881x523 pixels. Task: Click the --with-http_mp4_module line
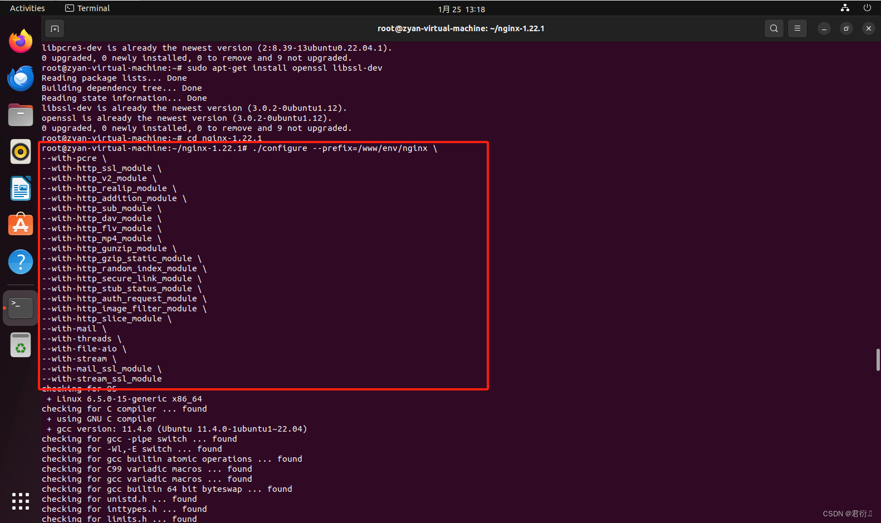101,238
